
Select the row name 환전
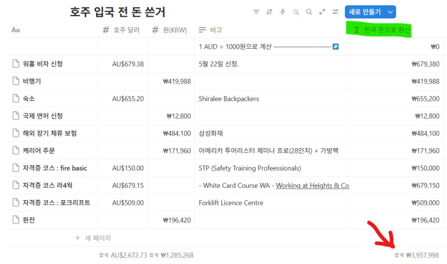click(29, 220)
